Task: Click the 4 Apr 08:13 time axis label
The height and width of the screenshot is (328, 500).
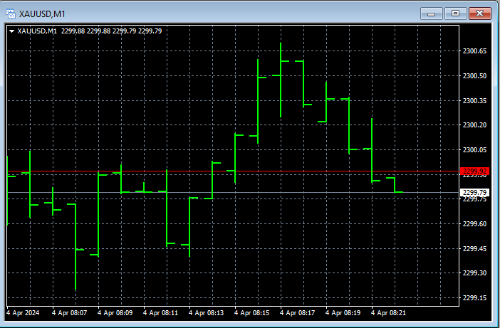Action: tap(206, 312)
